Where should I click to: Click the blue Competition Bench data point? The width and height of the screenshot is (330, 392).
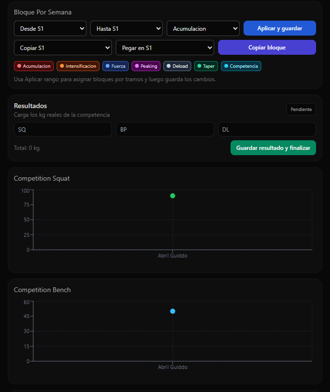[x=172, y=311]
